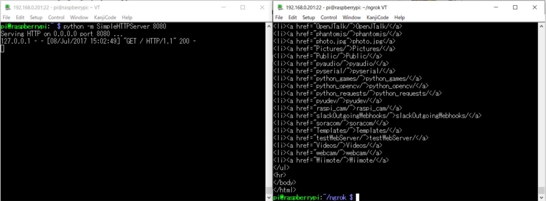This screenshot has height=201, width=546.
Task: Click the raspi_cam/ list line
Action: [x=338, y=108]
